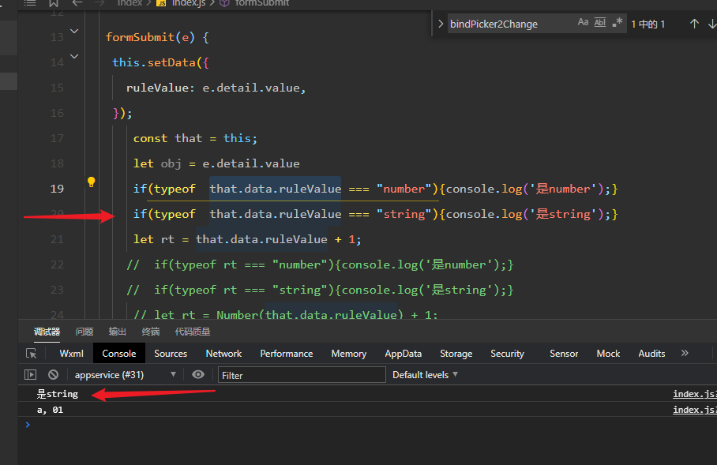Open the Performance devtools tab
717x465 pixels.
click(287, 354)
